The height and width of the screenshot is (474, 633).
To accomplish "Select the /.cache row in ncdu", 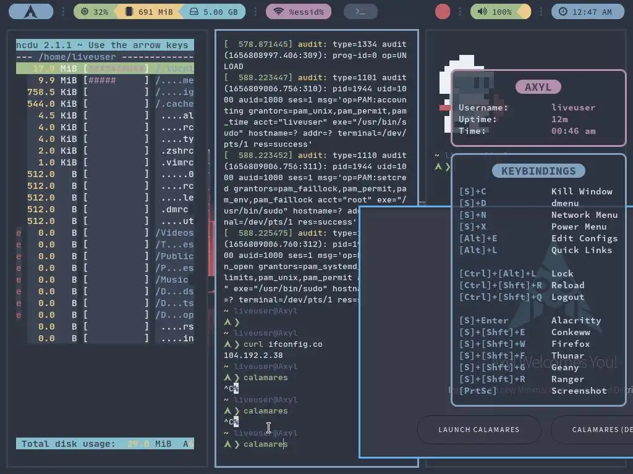I will 105,104.
